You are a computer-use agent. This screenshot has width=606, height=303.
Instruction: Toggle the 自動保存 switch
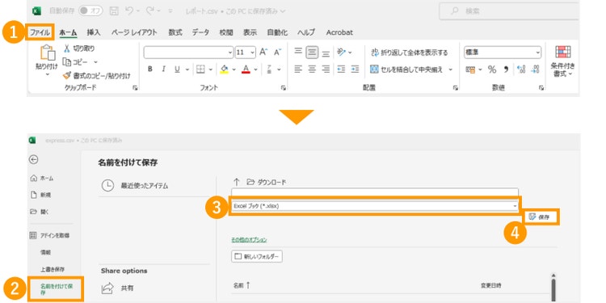[90, 11]
